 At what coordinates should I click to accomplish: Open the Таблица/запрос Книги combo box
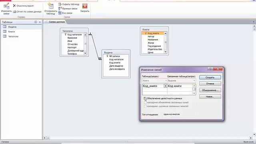(154, 80)
